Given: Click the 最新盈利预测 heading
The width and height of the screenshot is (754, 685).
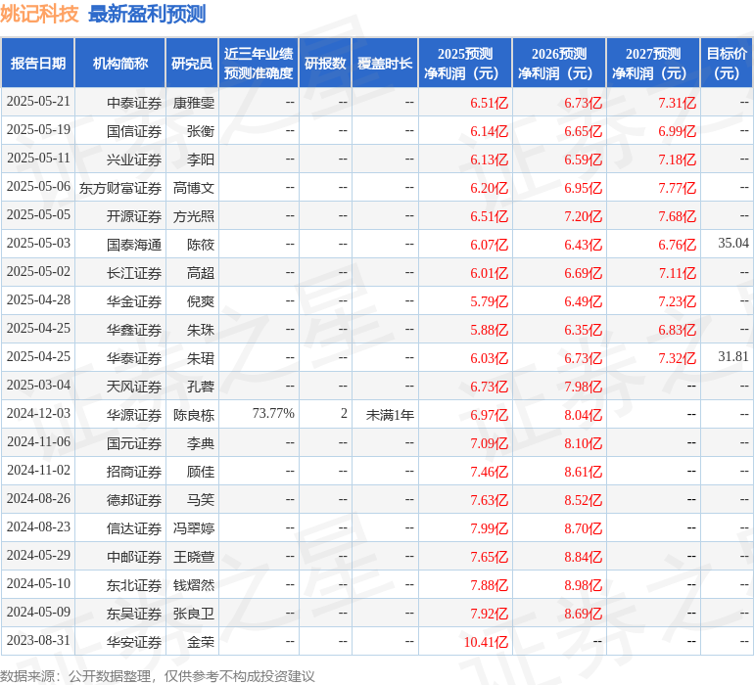Looking at the screenshot, I should pos(147,14).
